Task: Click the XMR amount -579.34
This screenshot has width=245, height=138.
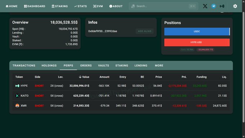Action: pos(104,106)
